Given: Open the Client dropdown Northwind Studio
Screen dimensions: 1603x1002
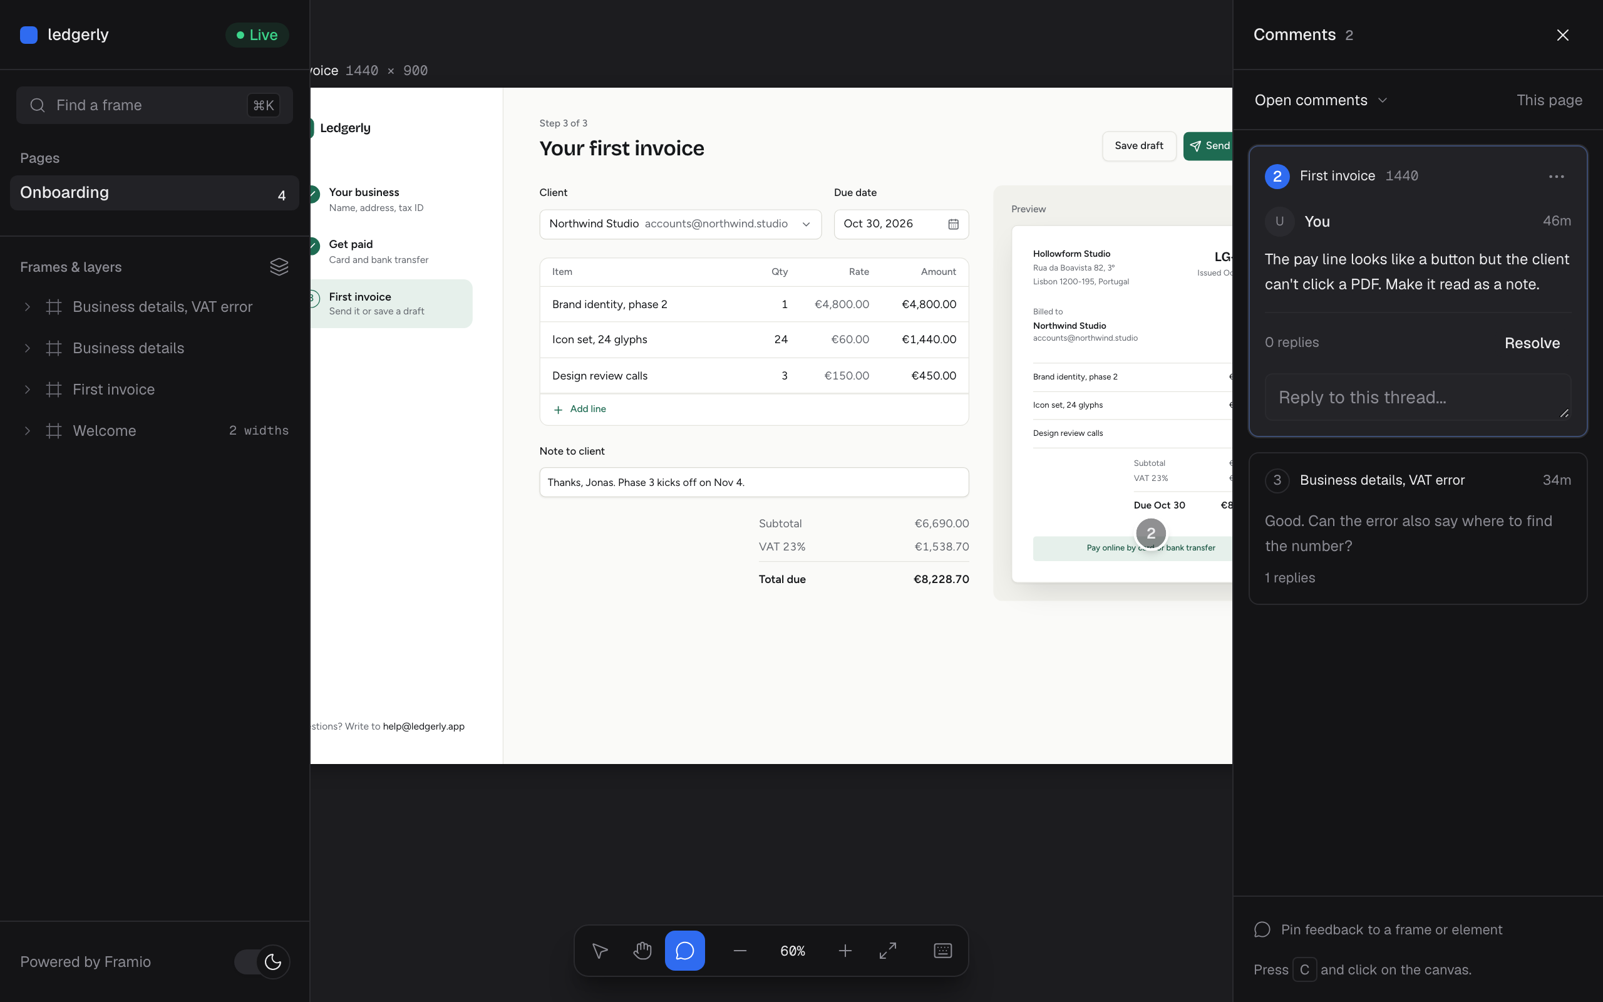Looking at the screenshot, I should click(680, 224).
